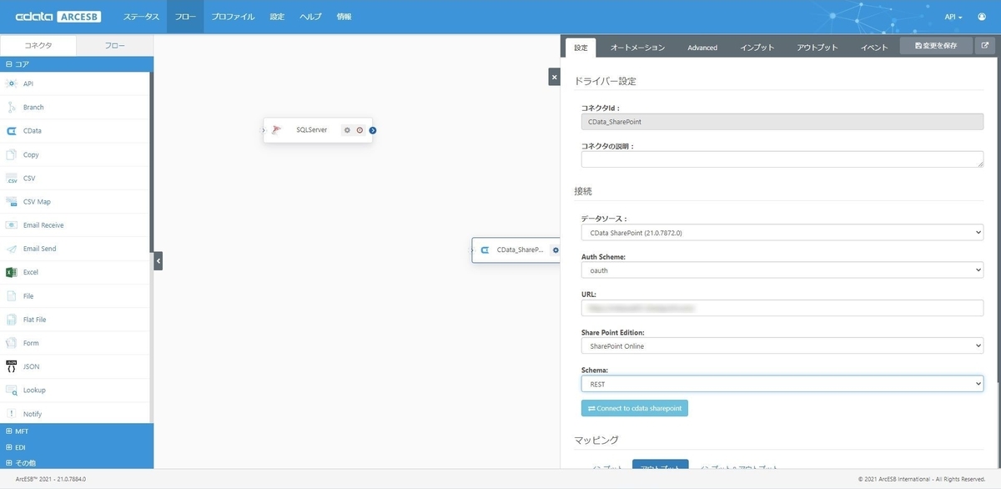Switch to アウトプット tab at panel top
1001x489 pixels.
click(x=817, y=48)
